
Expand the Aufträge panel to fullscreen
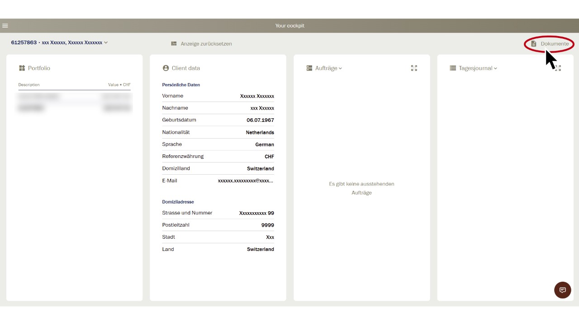click(x=414, y=68)
